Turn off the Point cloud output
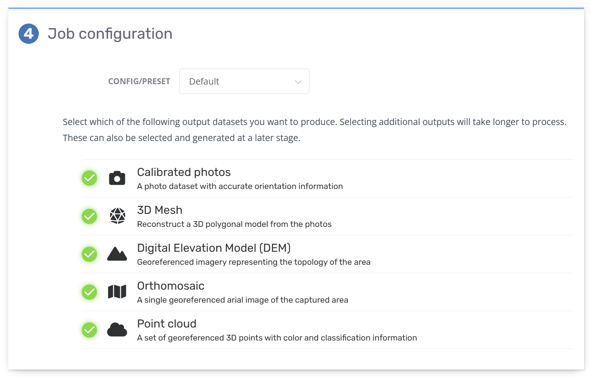 pyautogui.click(x=89, y=330)
